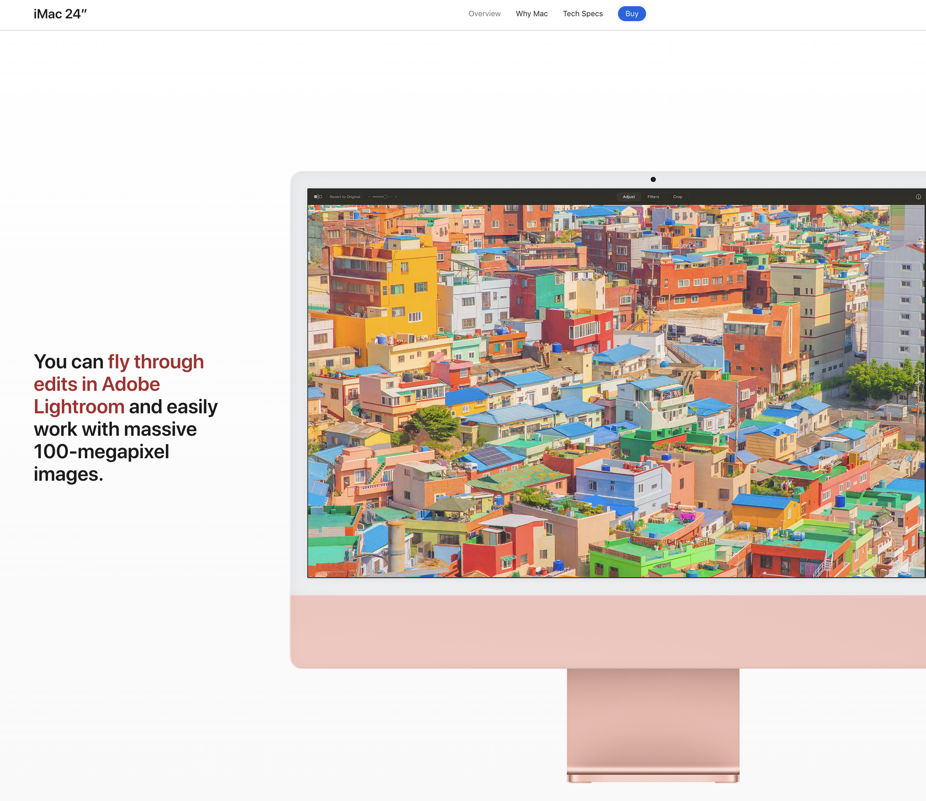Click the zoom in plus icon
The width and height of the screenshot is (926, 801).
(x=396, y=197)
